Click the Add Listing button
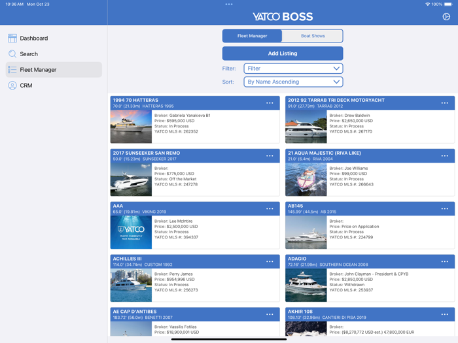Viewport: 458px width, 343px height. tap(283, 54)
